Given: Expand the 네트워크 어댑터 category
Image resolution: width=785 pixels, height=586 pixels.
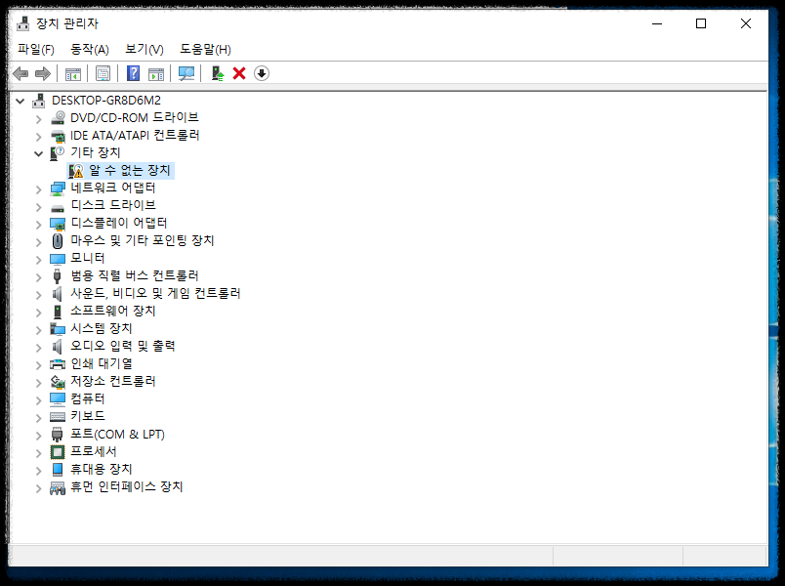Looking at the screenshot, I should (38, 189).
